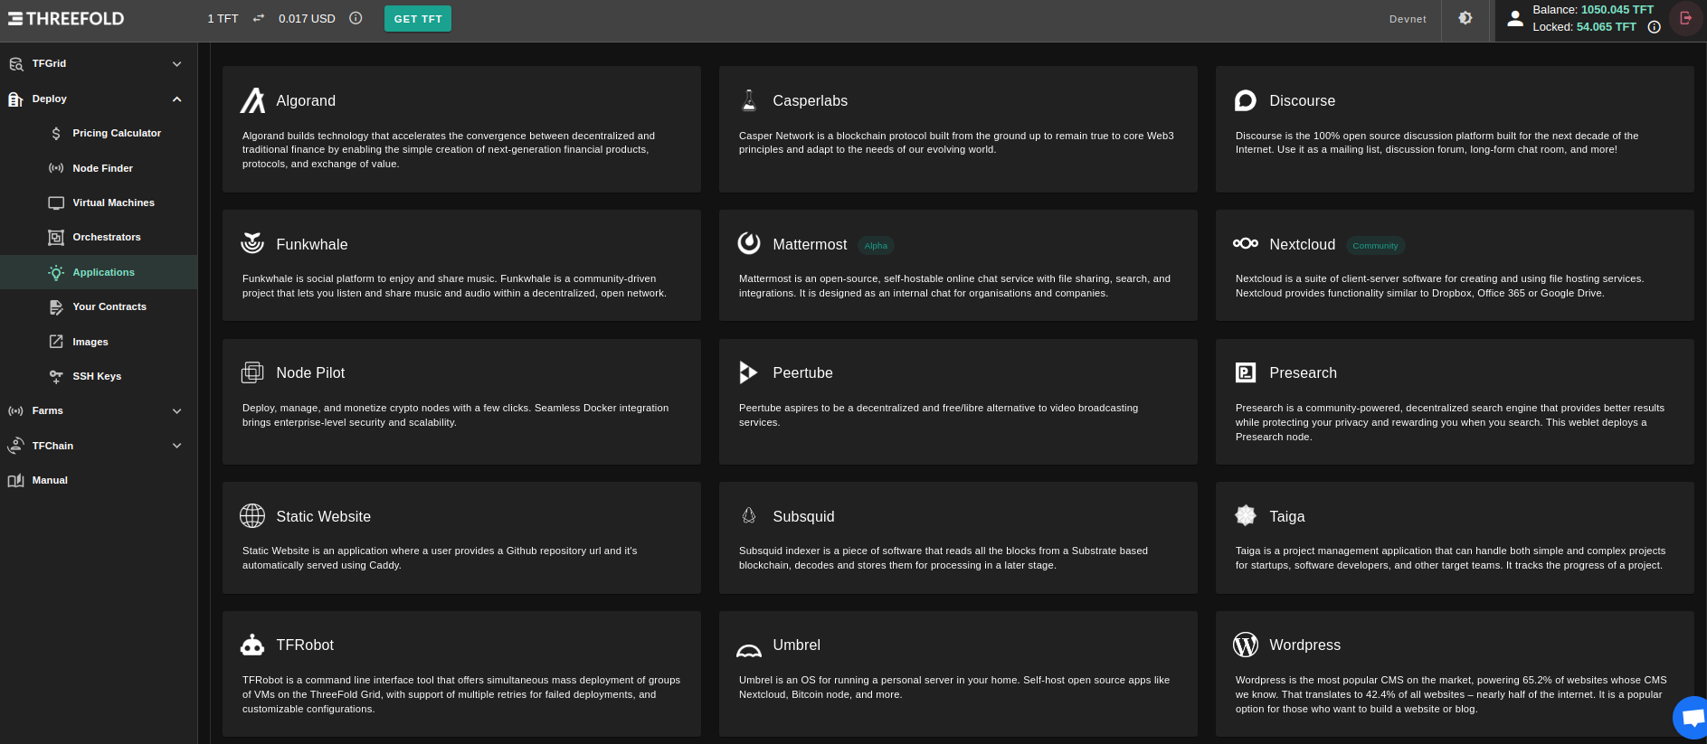Open the Mattermost application card
Viewport: 1707px width, 744px height.
pyautogui.click(x=957, y=265)
